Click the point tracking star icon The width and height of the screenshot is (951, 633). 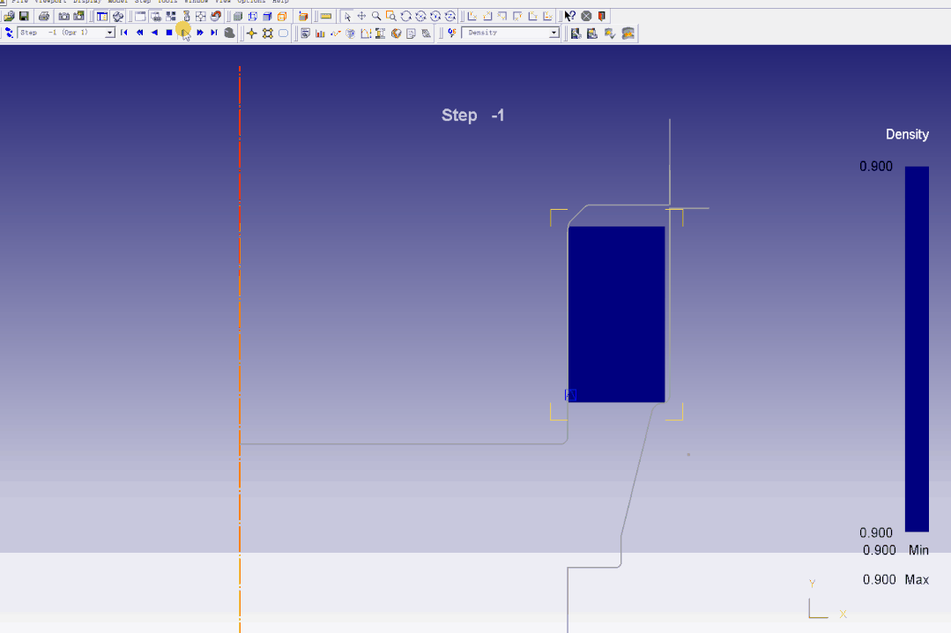point(252,34)
